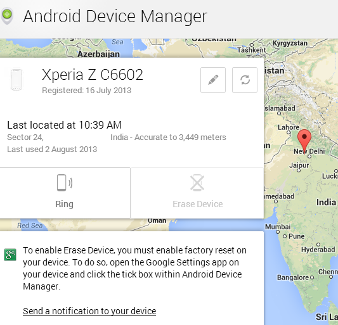Click the pencil rename device icon
Screen dimensions: 338x325
coord(213,80)
